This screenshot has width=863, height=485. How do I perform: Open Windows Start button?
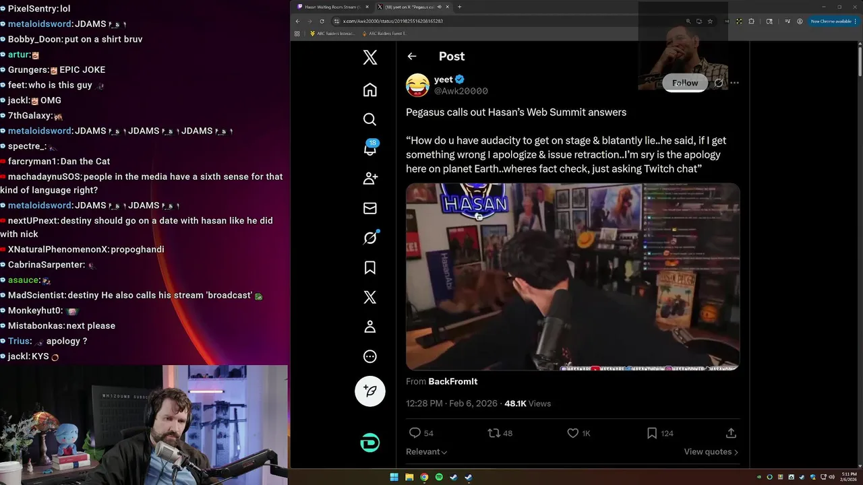394,478
